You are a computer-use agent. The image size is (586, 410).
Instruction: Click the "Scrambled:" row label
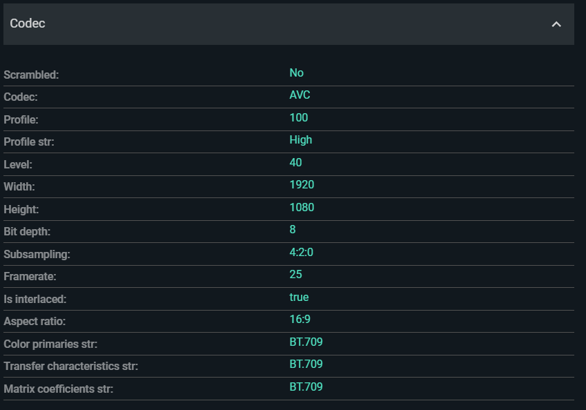pos(31,75)
